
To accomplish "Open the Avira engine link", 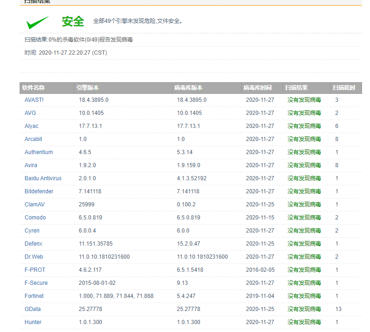I will click(31, 165).
